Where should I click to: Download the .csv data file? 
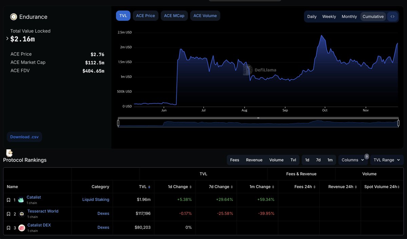click(x=24, y=137)
